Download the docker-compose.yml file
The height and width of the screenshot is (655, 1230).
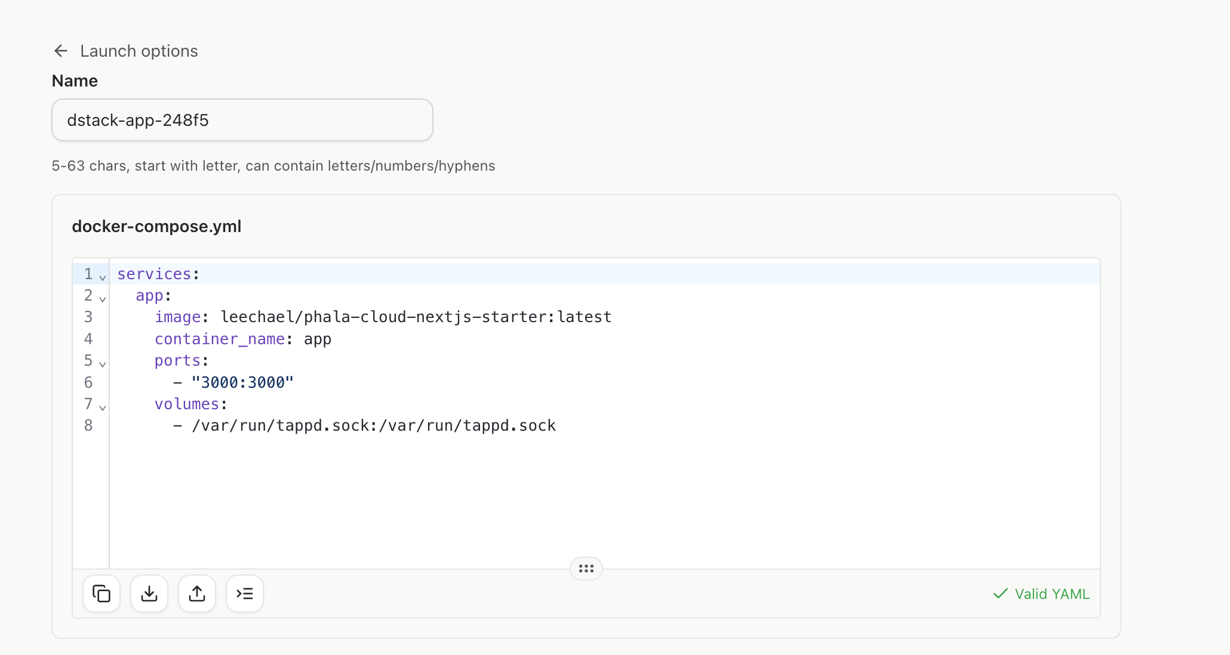(149, 593)
